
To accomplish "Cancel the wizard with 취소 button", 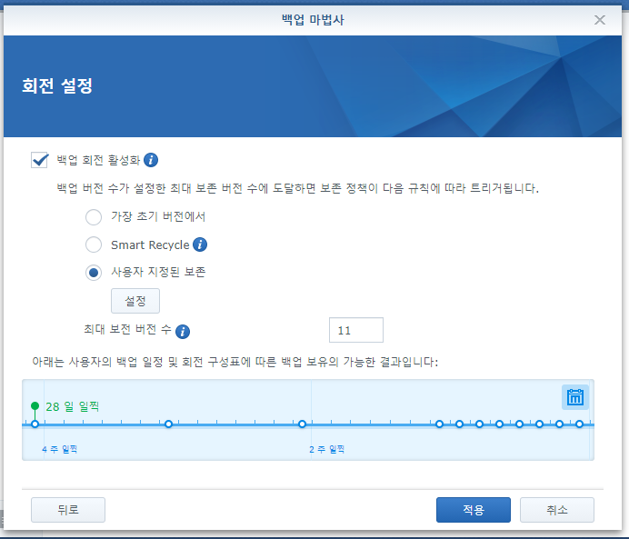I will 557,510.
